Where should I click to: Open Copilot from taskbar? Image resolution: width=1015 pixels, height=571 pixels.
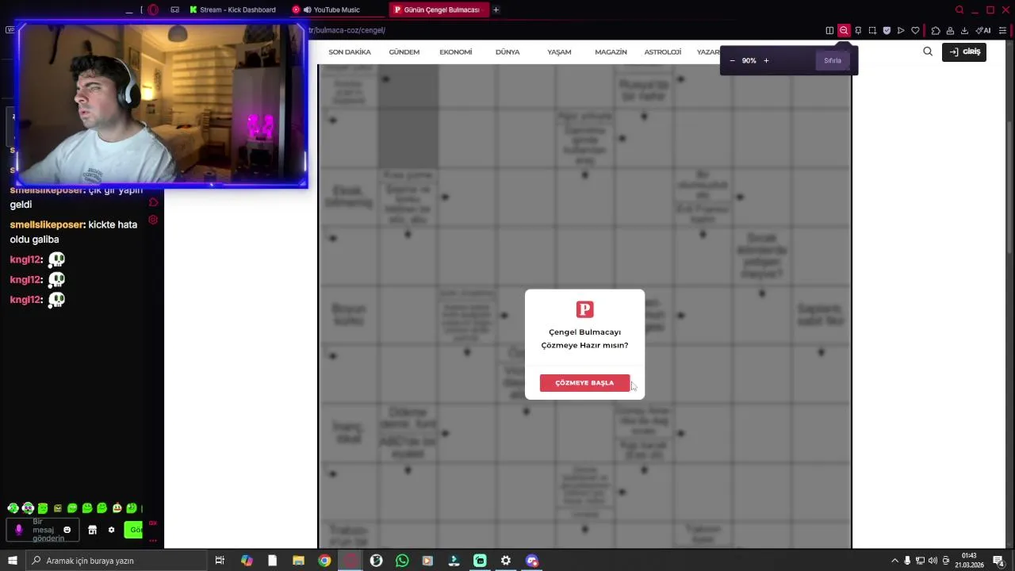tap(247, 561)
